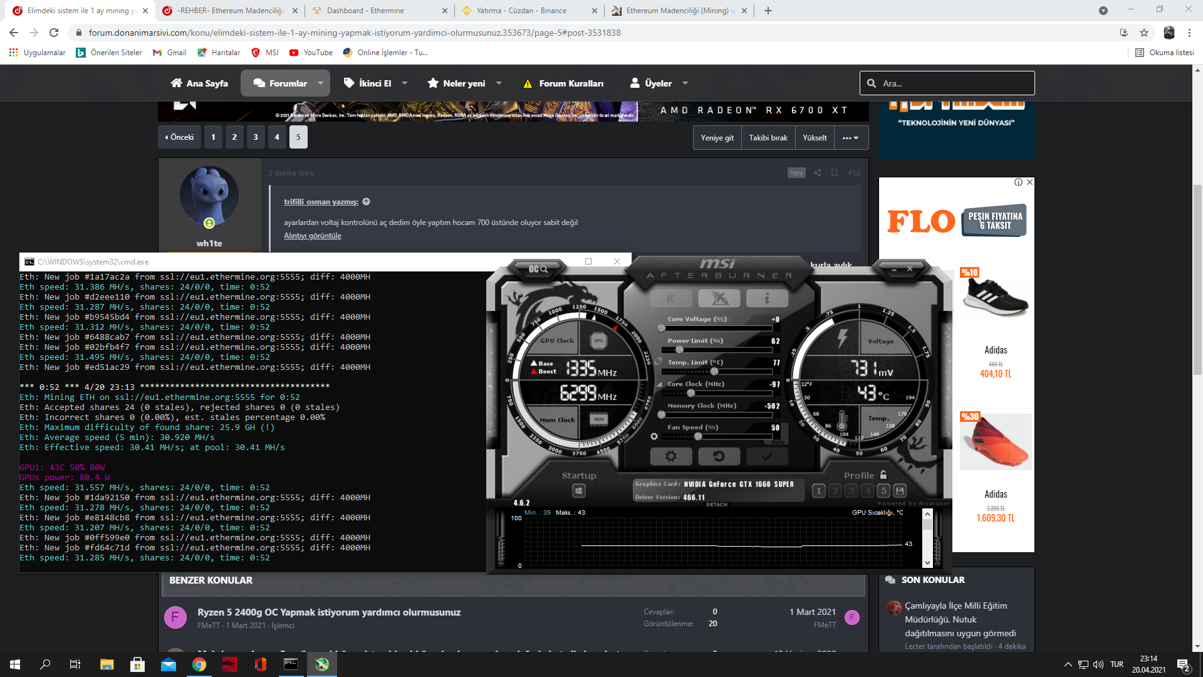This screenshot has width=1203, height=677.
Task: Open a new browser tab
Action: [x=768, y=11]
